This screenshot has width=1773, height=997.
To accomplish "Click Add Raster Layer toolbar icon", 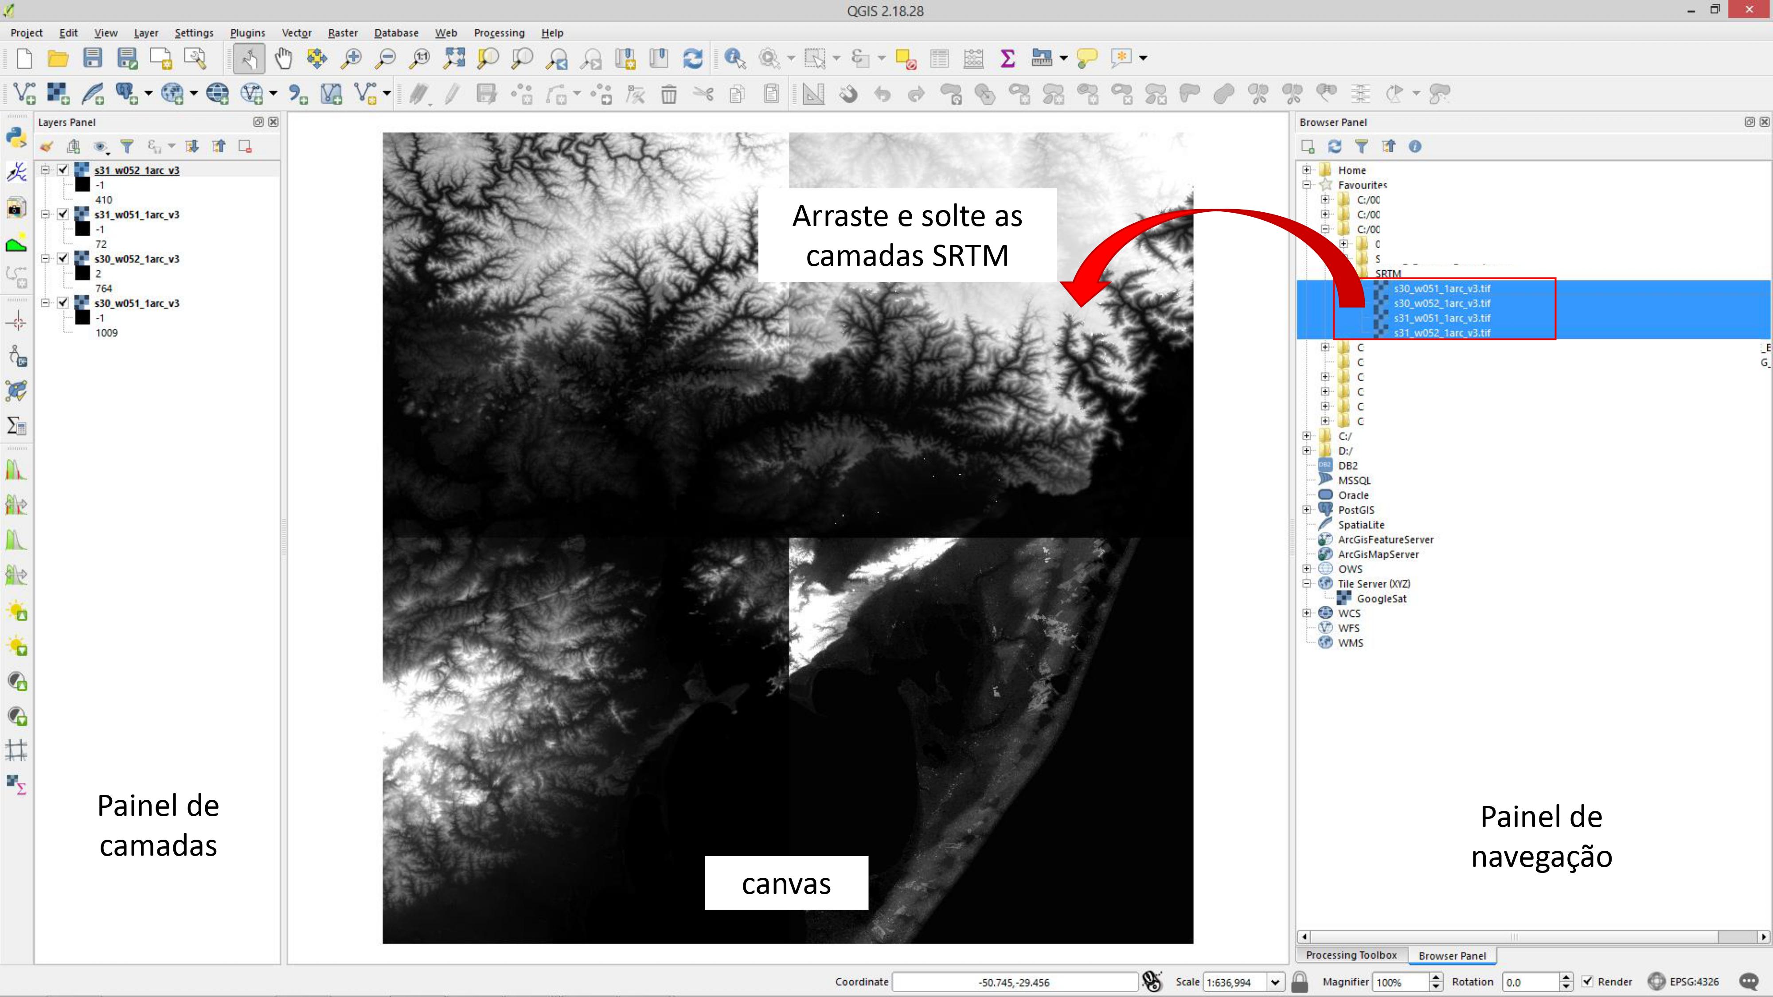I will [58, 93].
